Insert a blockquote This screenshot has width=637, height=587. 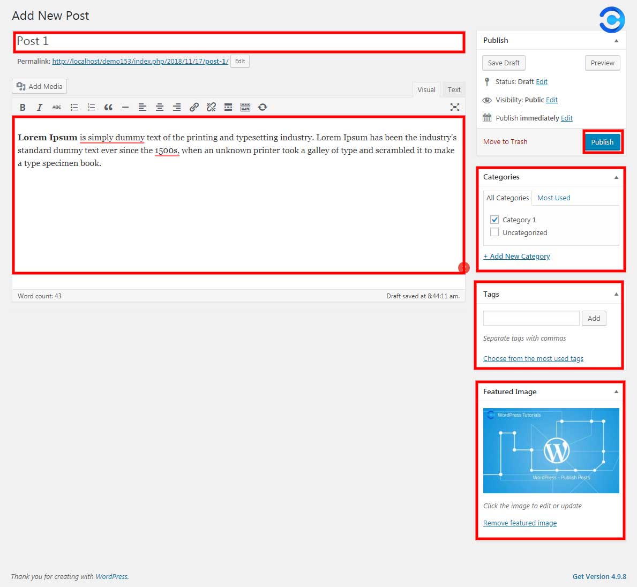[108, 107]
